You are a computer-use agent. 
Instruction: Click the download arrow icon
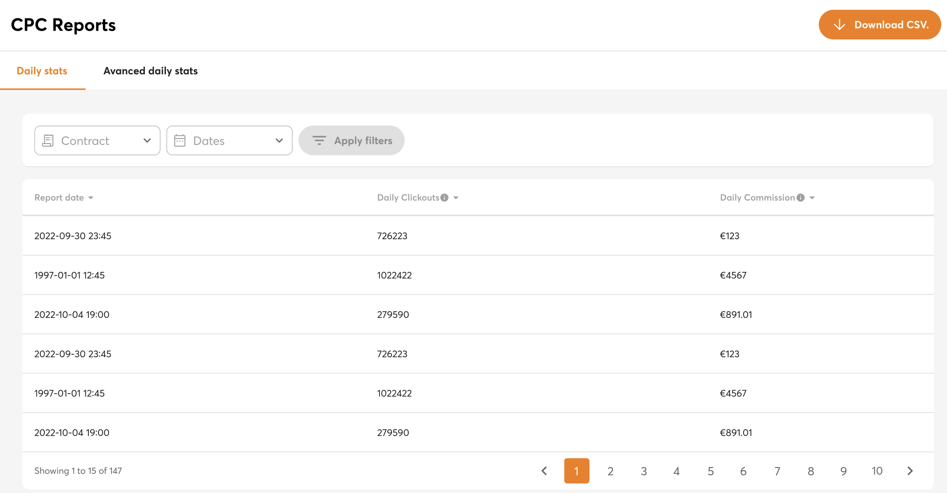point(839,25)
